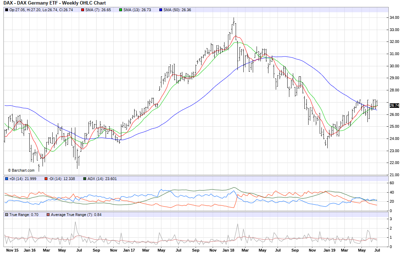Viewport: 403px width, 261px height.
Task: Select the Nov 15 date axis label
Action: 12,250
